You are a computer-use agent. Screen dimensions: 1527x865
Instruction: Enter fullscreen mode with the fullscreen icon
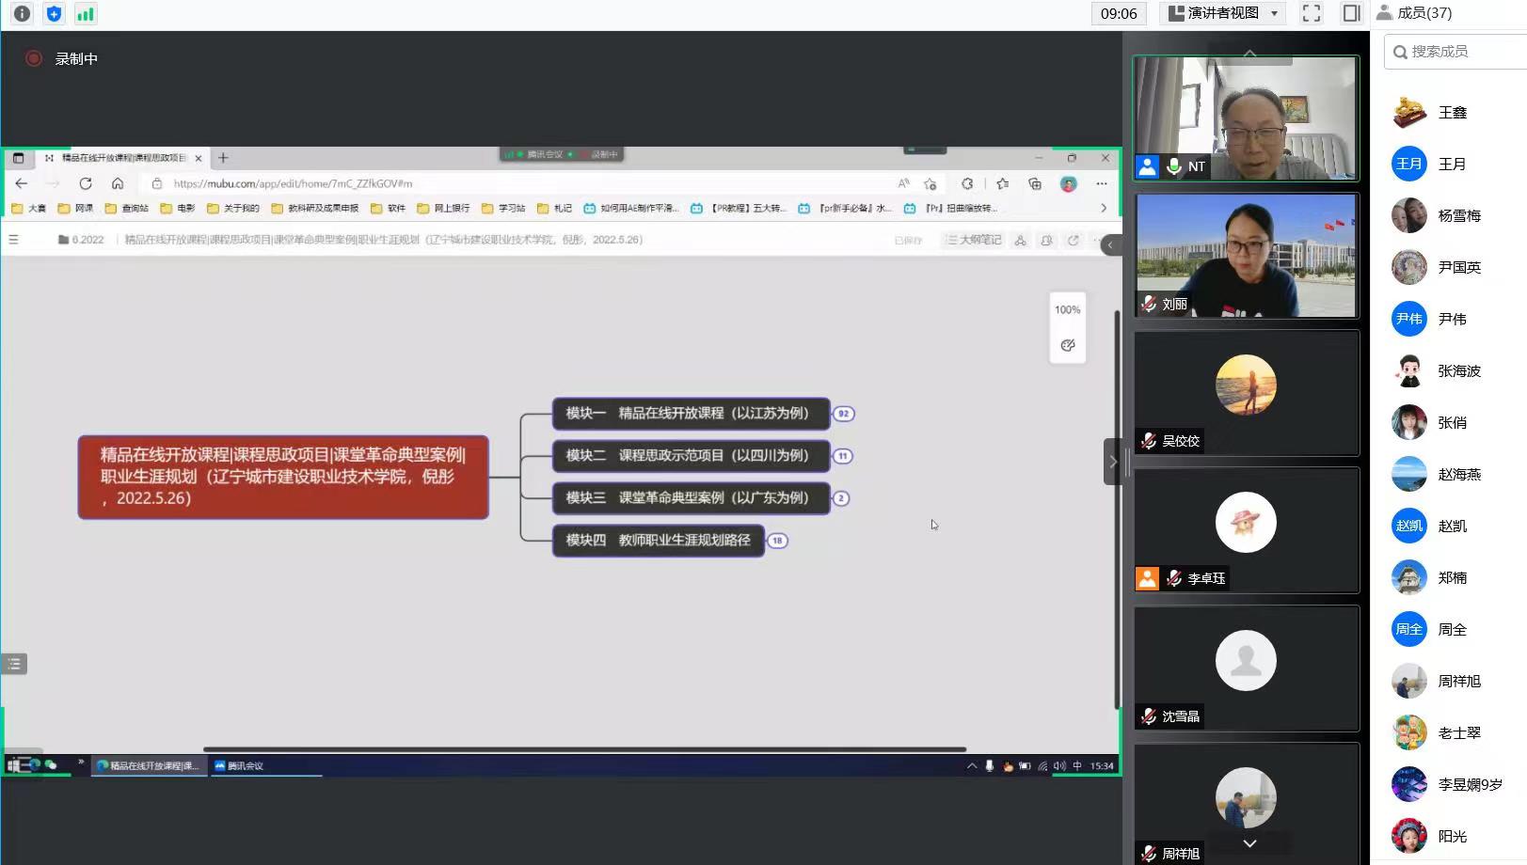[x=1311, y=13]
